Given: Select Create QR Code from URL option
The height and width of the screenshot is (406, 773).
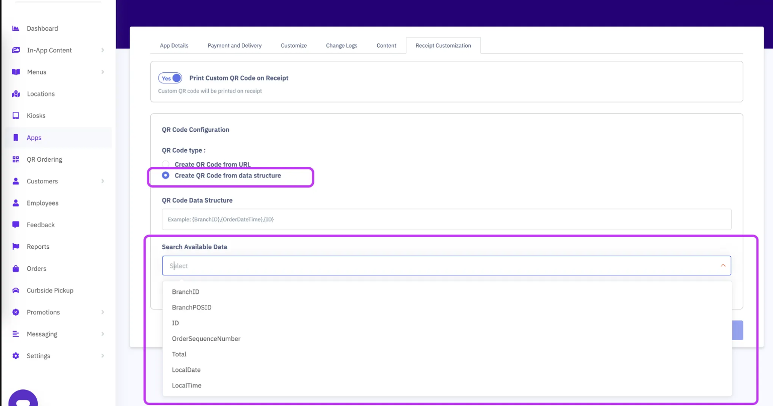Looking at the screenshot, I should (165, 164).
